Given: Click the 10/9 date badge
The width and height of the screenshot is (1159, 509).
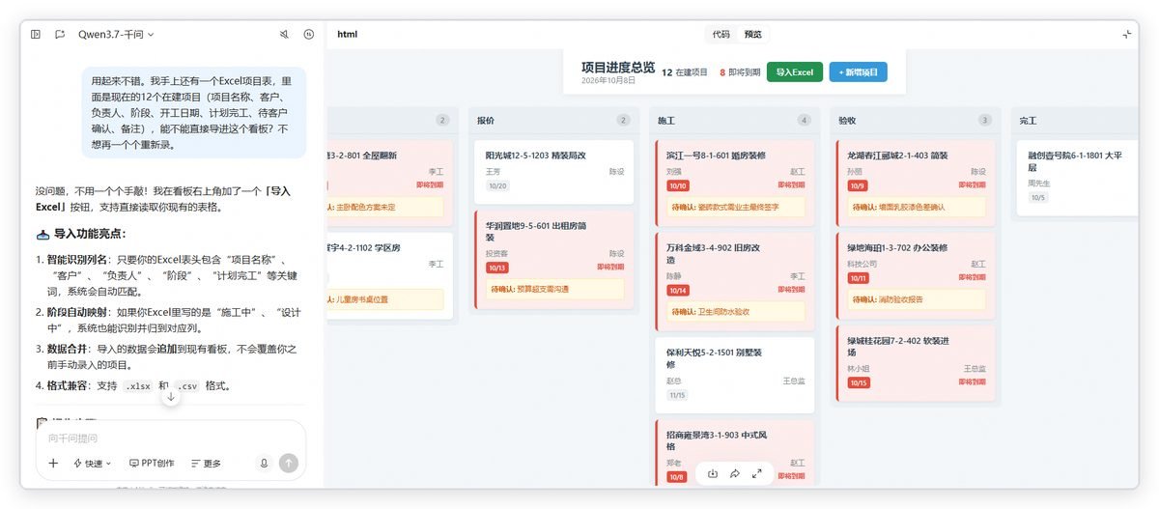Looking at the screenshot, I should pos(858,185).
